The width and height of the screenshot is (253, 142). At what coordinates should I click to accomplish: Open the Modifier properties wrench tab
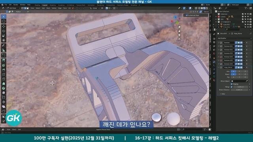(214, 62)
